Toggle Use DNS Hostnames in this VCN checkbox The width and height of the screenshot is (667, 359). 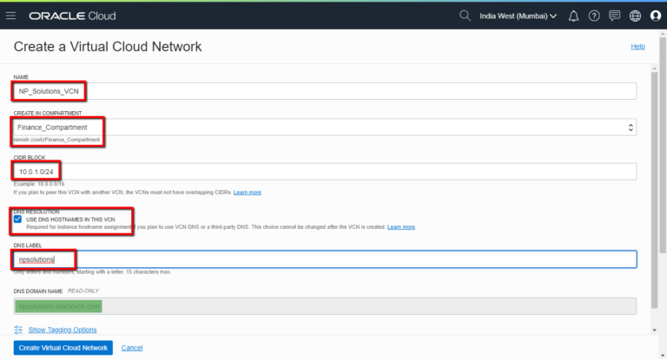click(17, 219)
